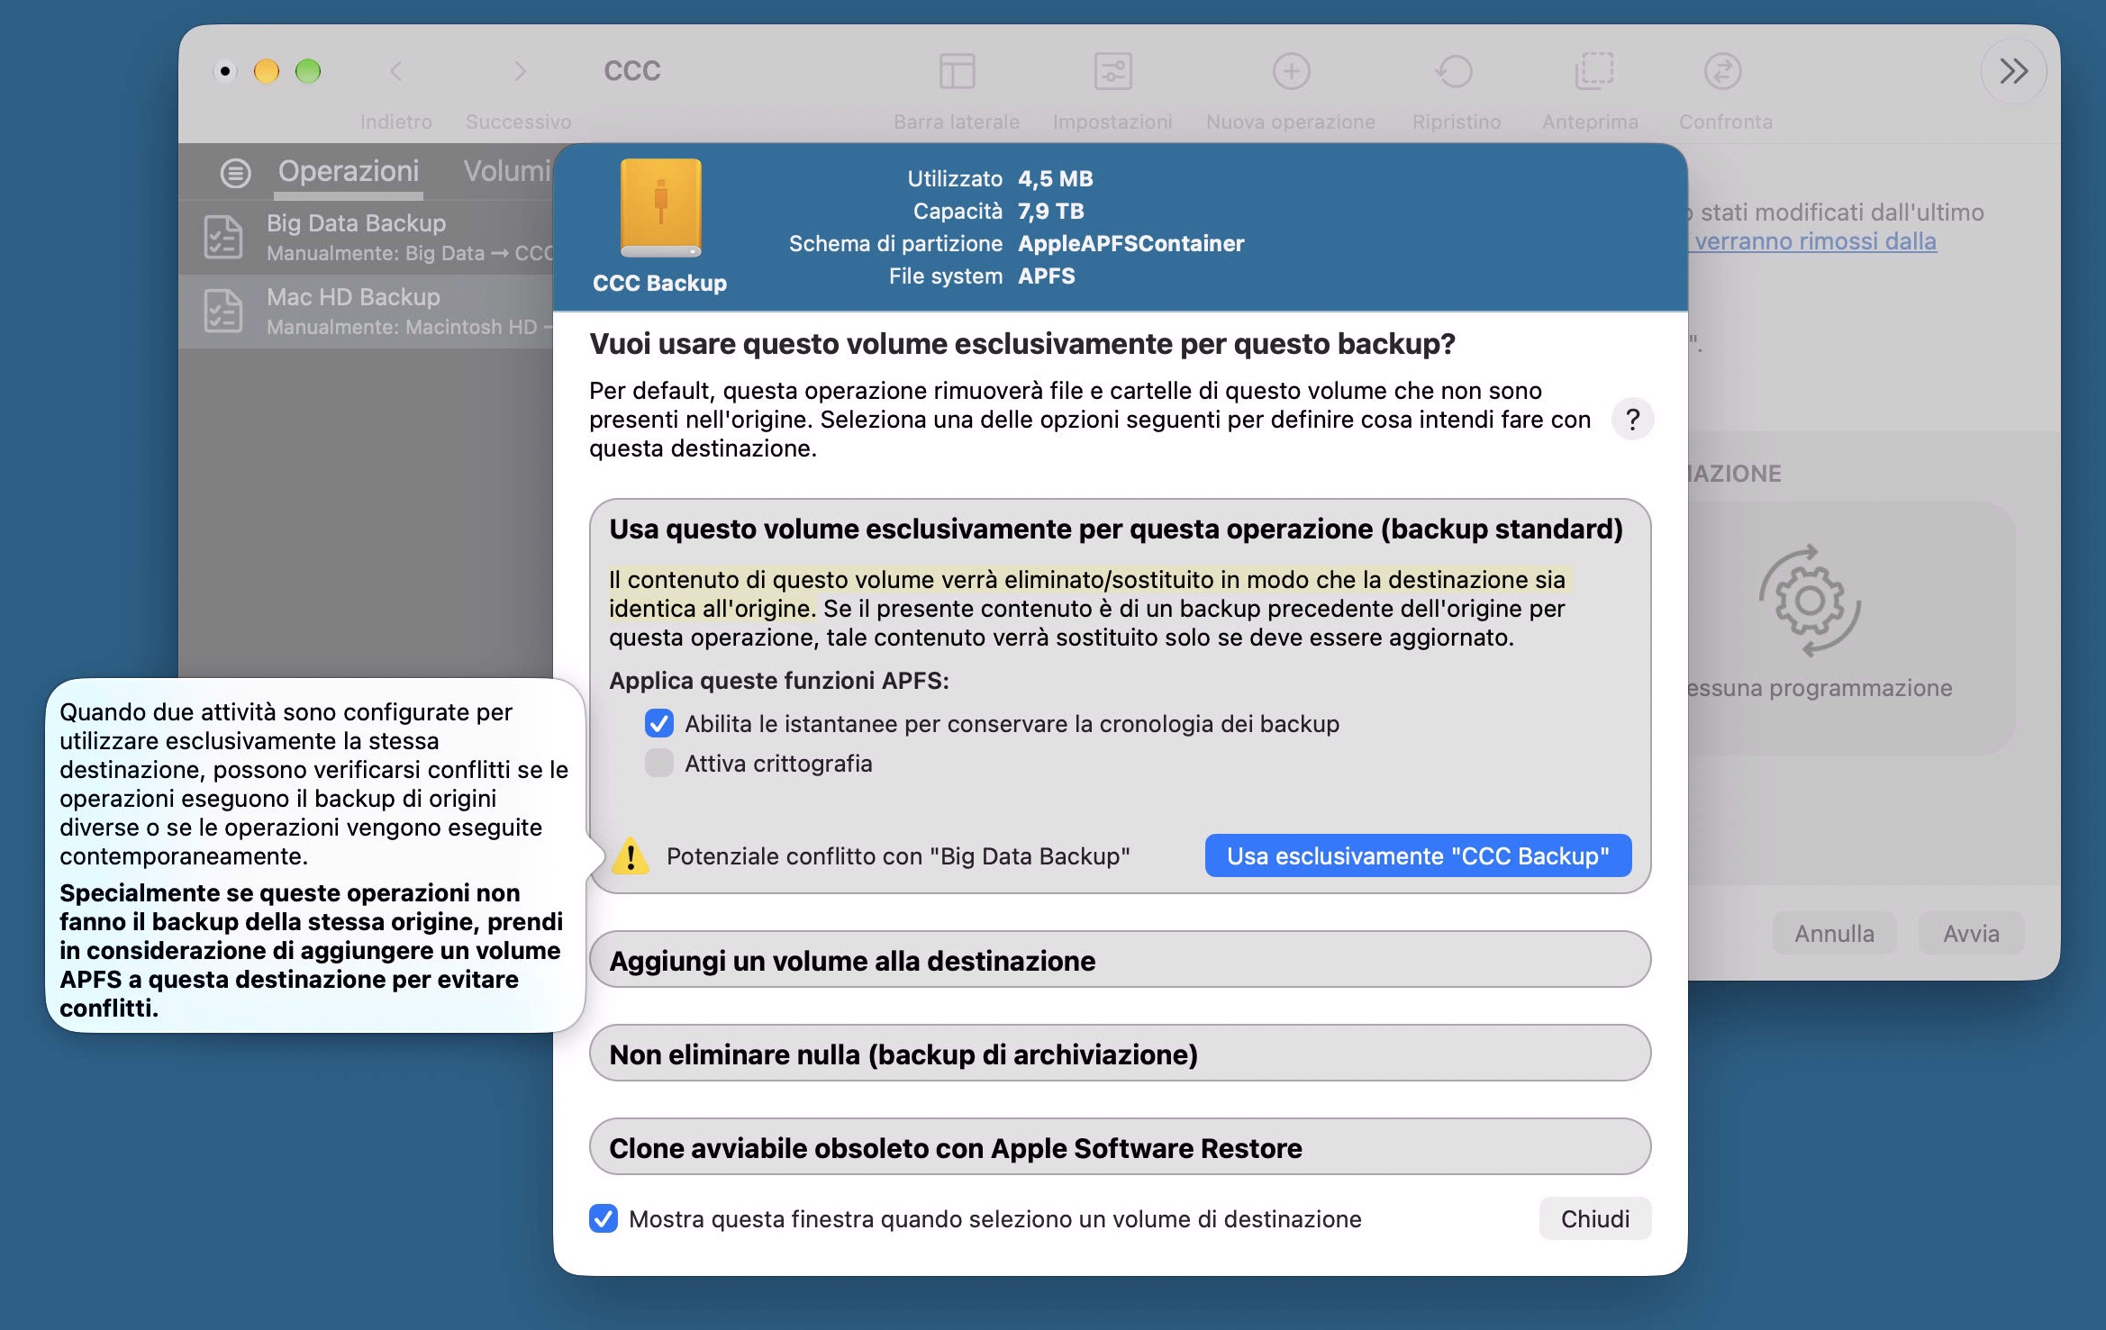2106x1330 pixels.
Task: Click the scheduling gear icon
Action: pos(1811,601)
